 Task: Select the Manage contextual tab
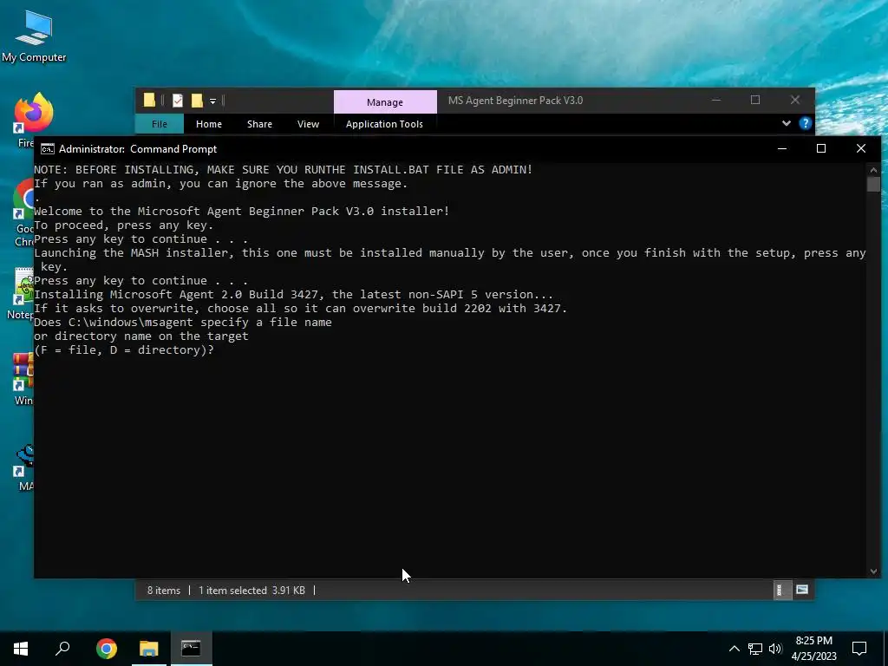click(385, 102)
